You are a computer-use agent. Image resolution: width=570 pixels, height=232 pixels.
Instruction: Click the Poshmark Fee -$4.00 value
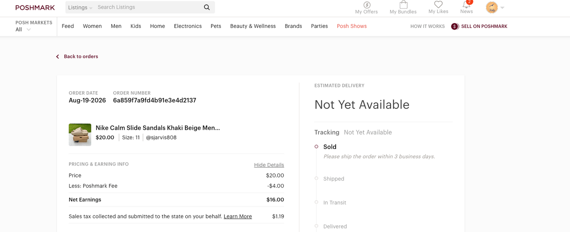click(275, 186)
